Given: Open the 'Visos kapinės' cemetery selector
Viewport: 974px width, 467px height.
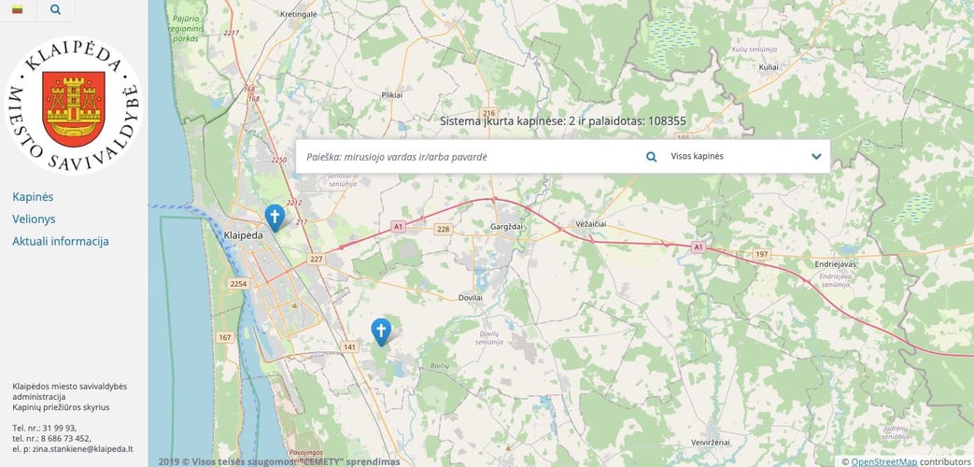Looking at the screenshot, I should pyautogui.click(x=738, y=157).
